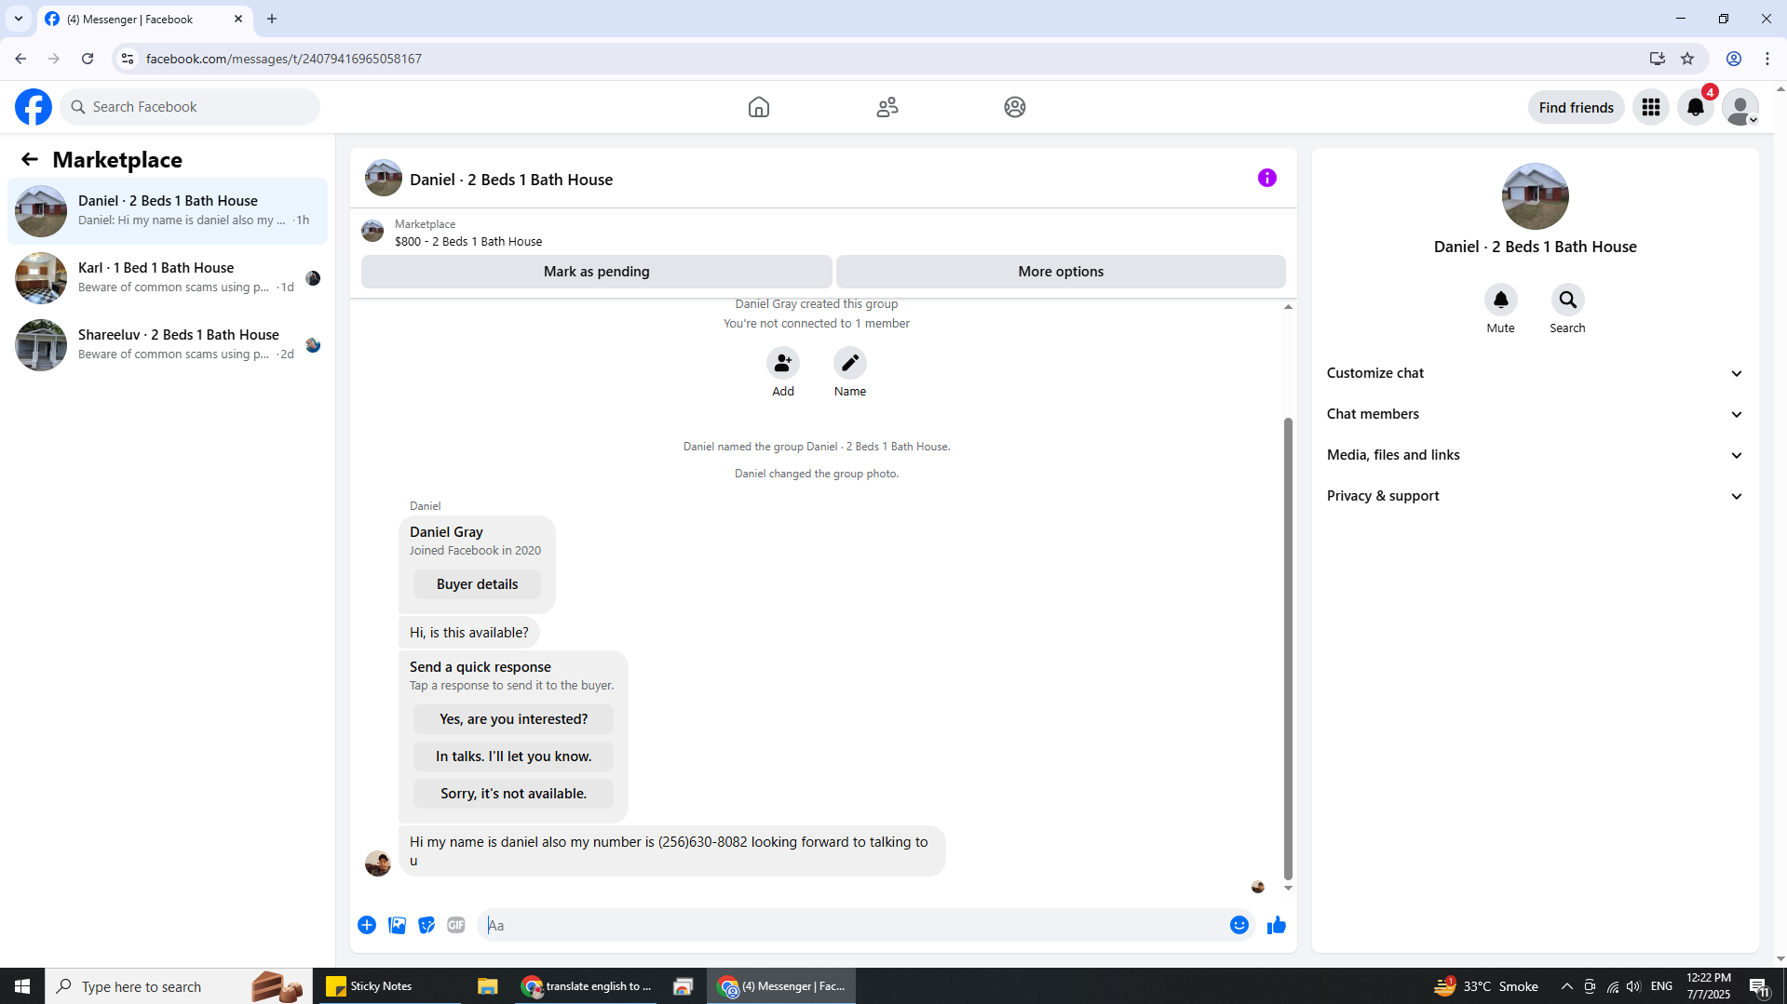The width and height of the screenshot is (1787, 1004).
Task: Bookmark this page with the star icon
Action: [1687, 59]
